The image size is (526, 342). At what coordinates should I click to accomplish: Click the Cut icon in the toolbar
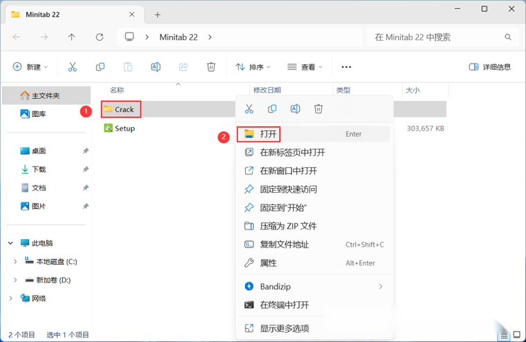[x=73, y=67]
